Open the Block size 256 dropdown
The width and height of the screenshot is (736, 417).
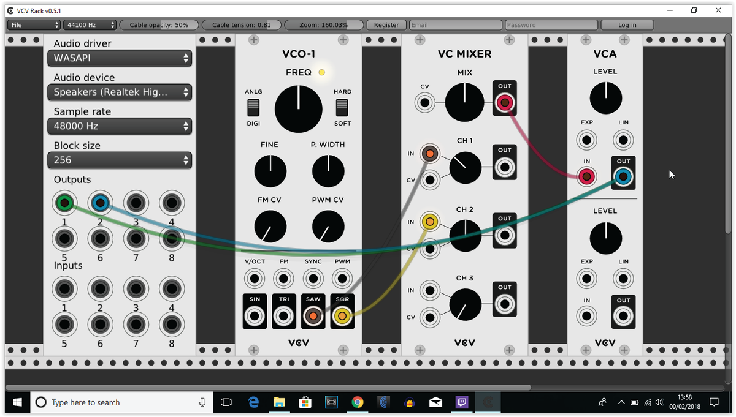click(x=120, y=160)
